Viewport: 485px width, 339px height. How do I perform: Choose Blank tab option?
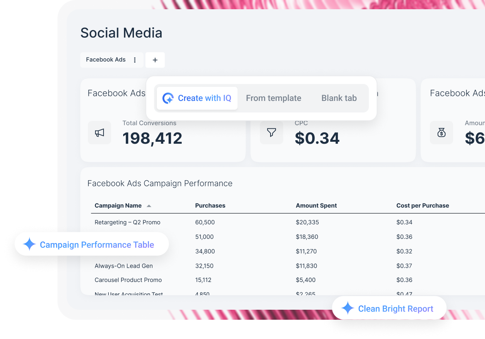[339, 98]
